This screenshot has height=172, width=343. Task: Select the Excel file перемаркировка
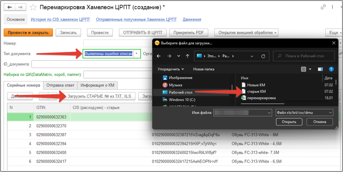(259, 98)
